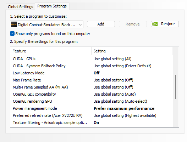Select CUDA - Sysmem Fallback Policy row

click(39, 66)
